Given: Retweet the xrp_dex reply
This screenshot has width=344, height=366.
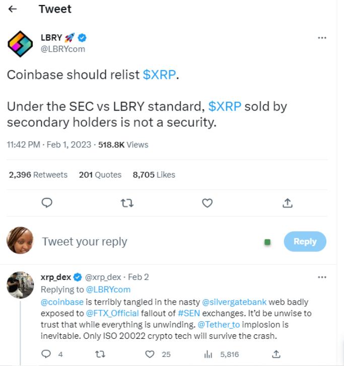Looking at the screenshot, I should click(100, 354).
